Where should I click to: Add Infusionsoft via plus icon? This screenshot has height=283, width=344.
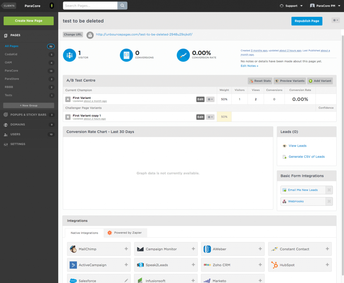[193, 281]
